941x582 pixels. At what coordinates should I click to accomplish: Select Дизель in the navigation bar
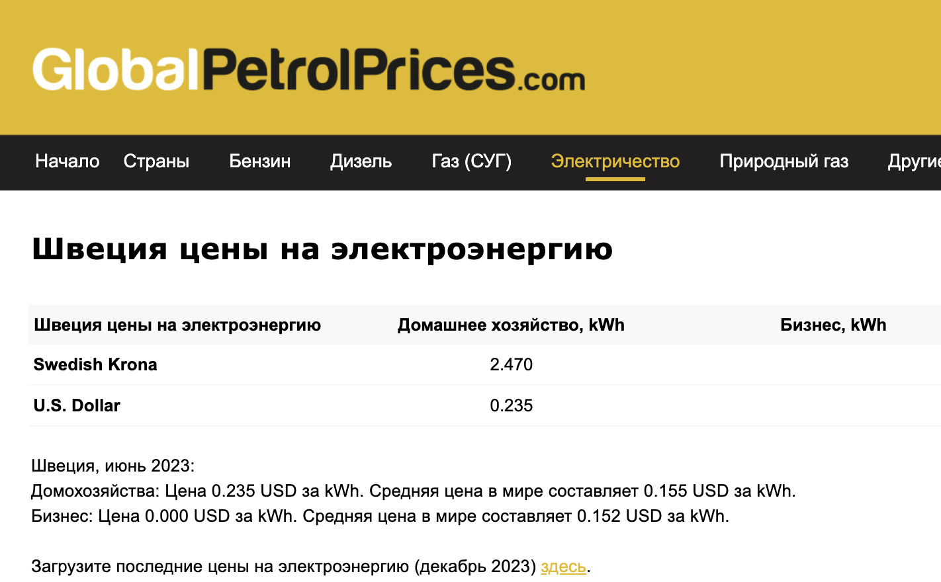361,161
